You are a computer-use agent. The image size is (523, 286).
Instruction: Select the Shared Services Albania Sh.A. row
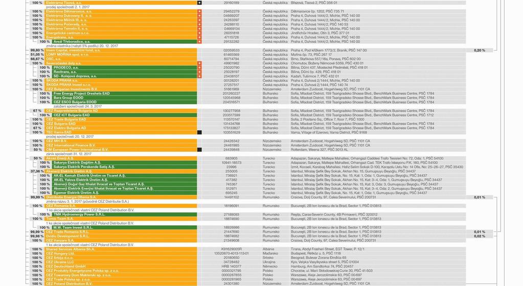tap(70, 249)
